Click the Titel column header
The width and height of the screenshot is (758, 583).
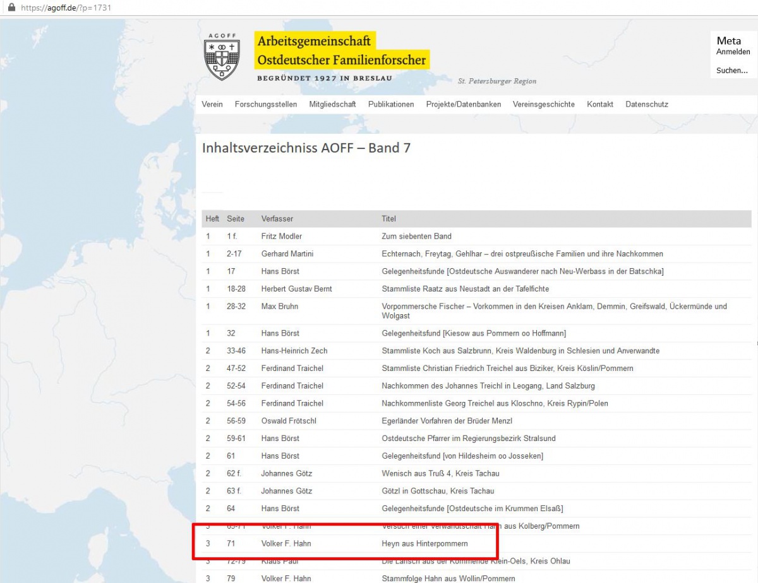[x=388, y=219]
